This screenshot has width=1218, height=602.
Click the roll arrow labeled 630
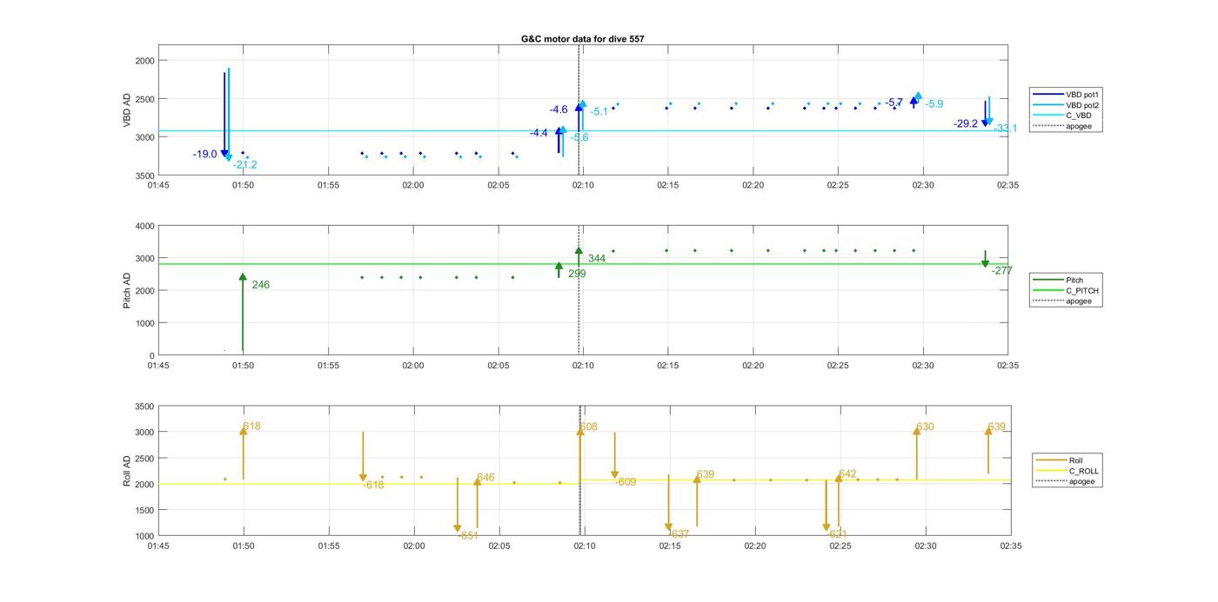pos(916,452)
